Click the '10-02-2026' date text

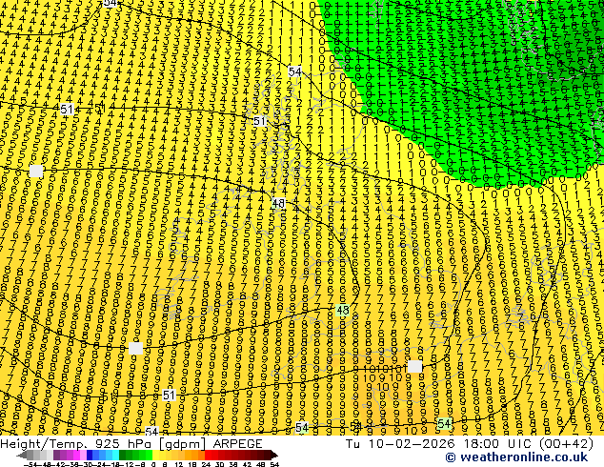click(411, 444)
